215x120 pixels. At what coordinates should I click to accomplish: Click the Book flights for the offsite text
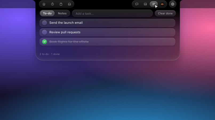tap(69, 42)
